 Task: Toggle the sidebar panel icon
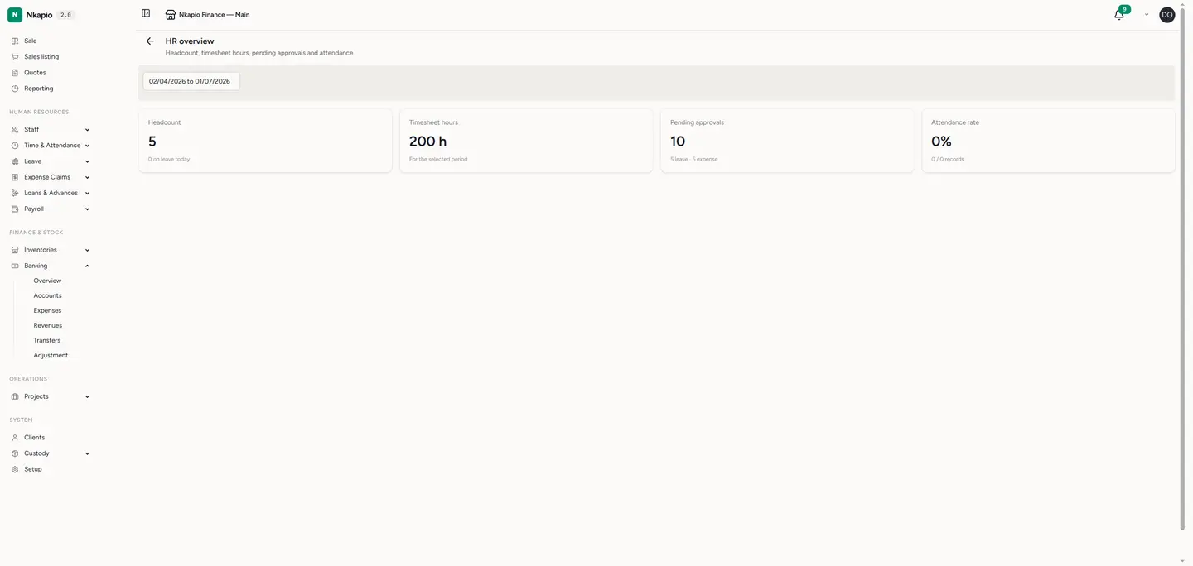(x=146, y=13)
